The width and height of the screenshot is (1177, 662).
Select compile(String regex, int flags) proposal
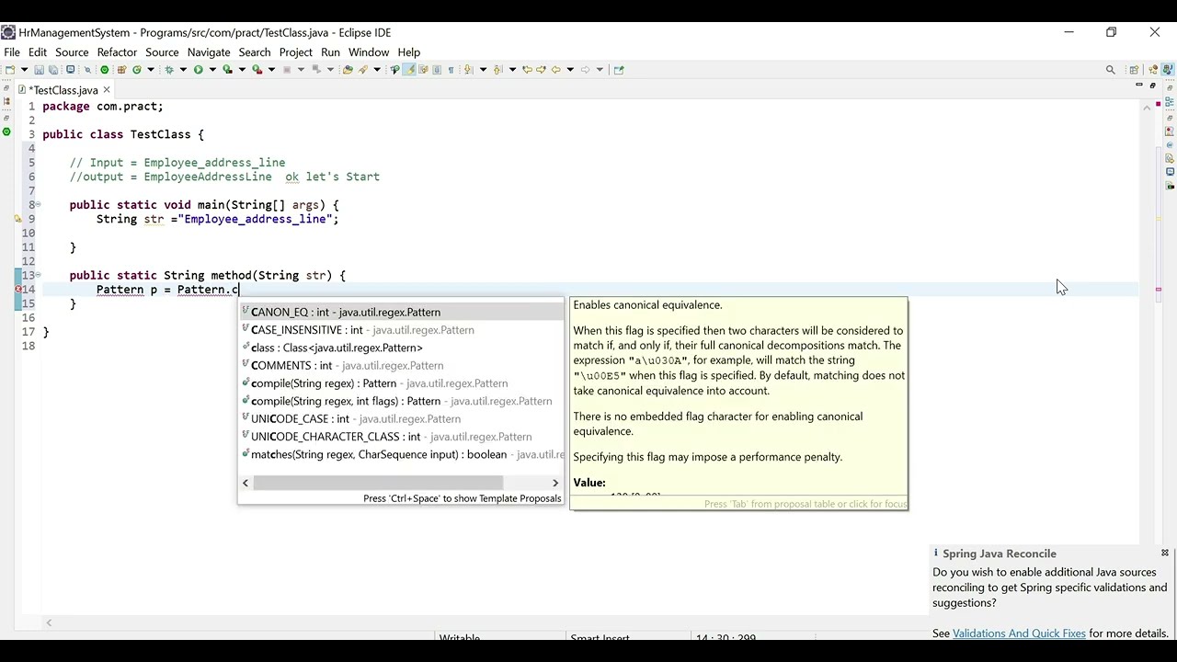click(401, 401)
